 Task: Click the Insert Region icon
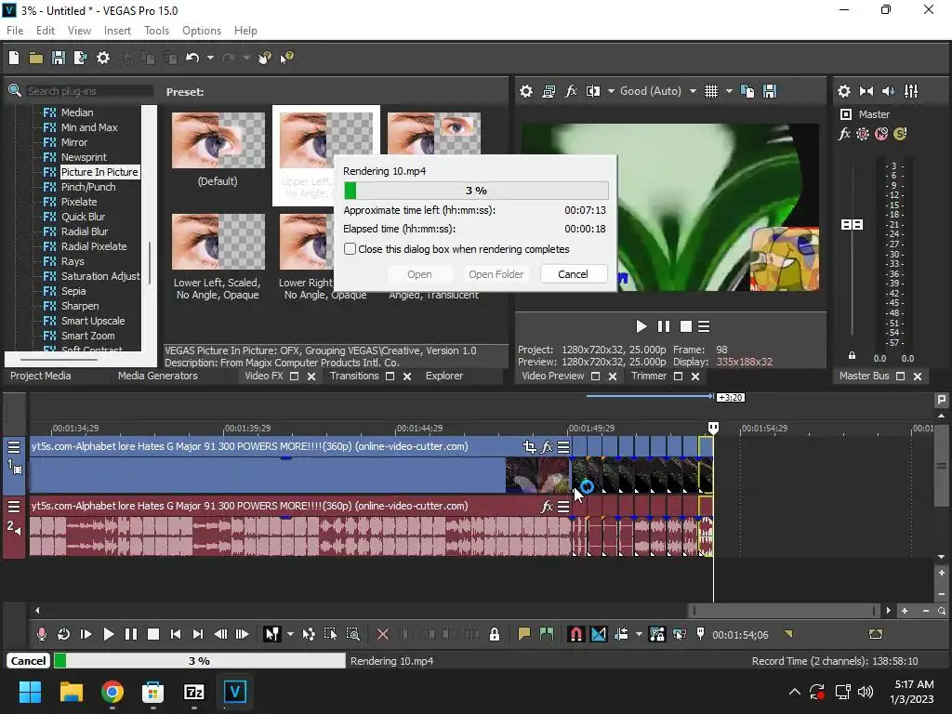coord(547,634)
